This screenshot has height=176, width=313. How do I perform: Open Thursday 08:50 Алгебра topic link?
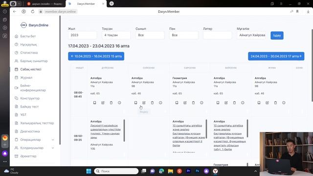(x=229, y=137)
